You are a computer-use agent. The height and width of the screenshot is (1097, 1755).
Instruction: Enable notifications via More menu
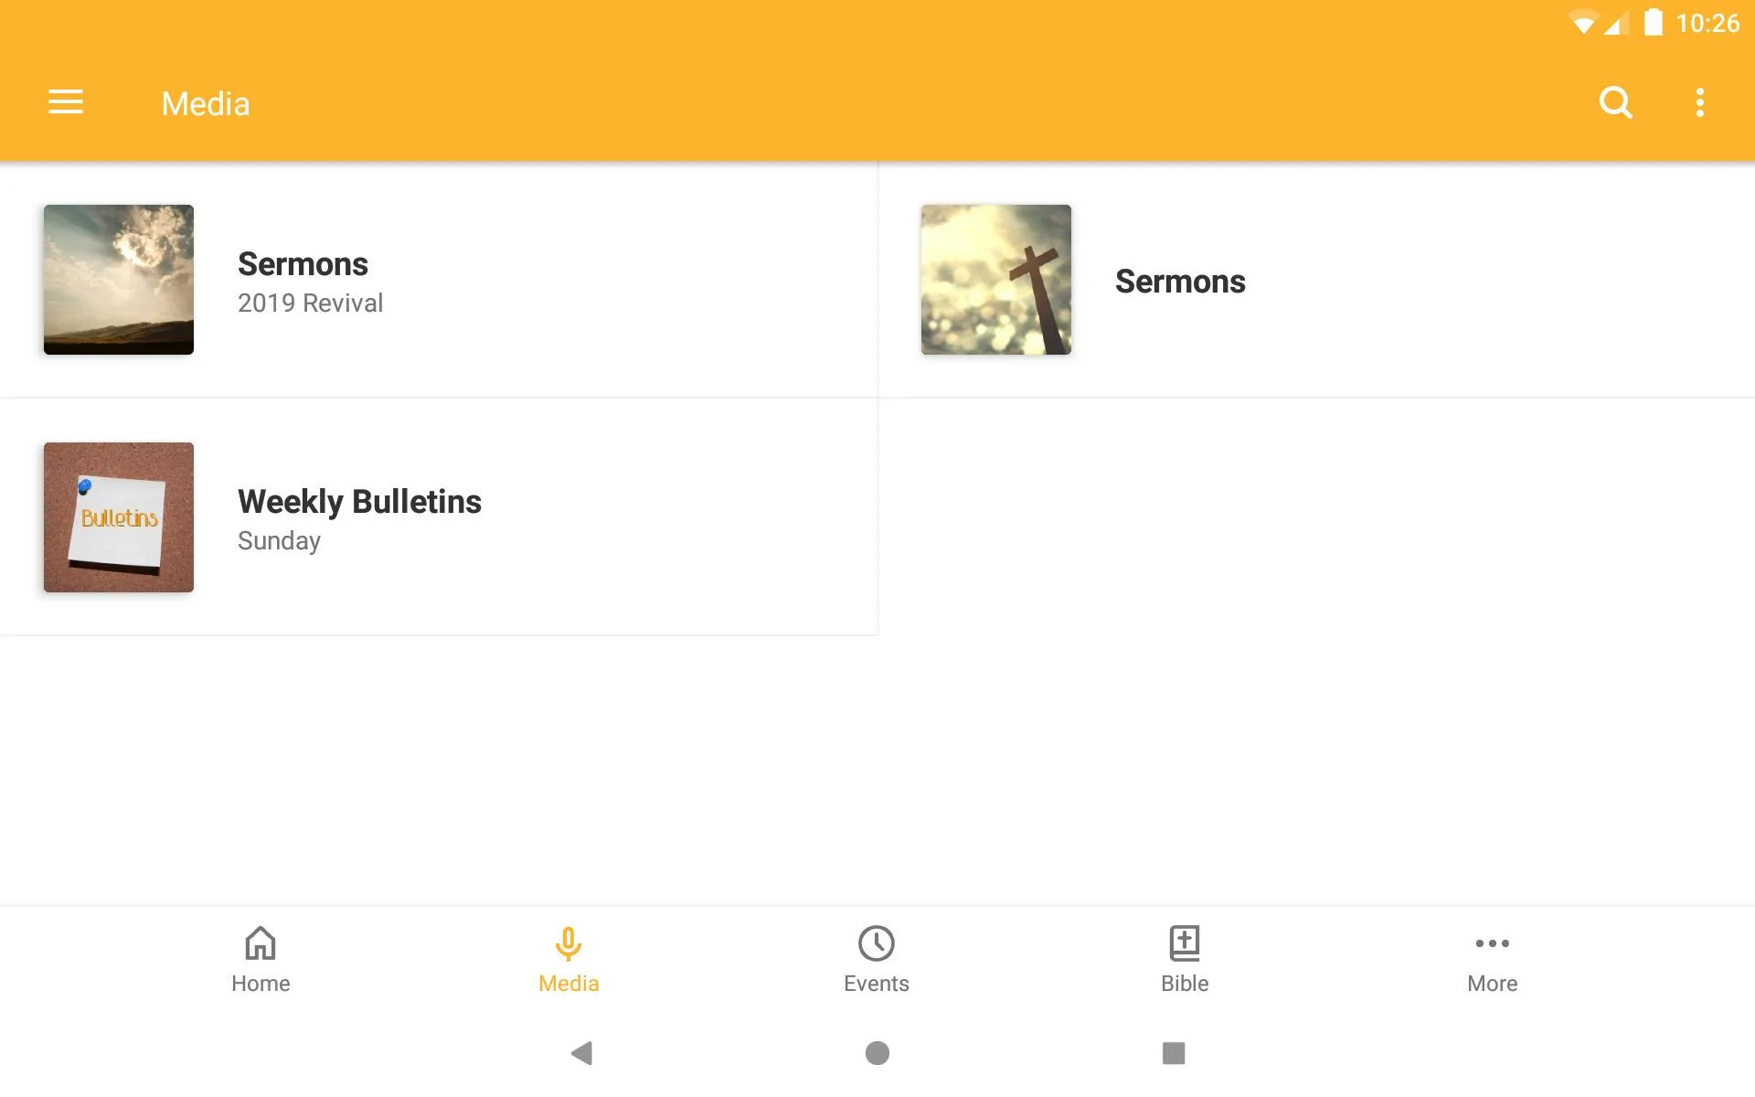1492,959
